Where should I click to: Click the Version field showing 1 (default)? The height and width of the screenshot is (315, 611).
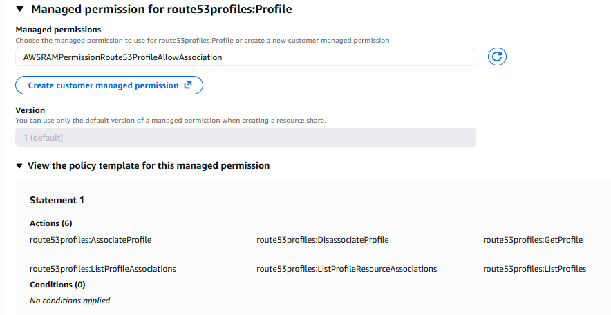tap(245, 138)
